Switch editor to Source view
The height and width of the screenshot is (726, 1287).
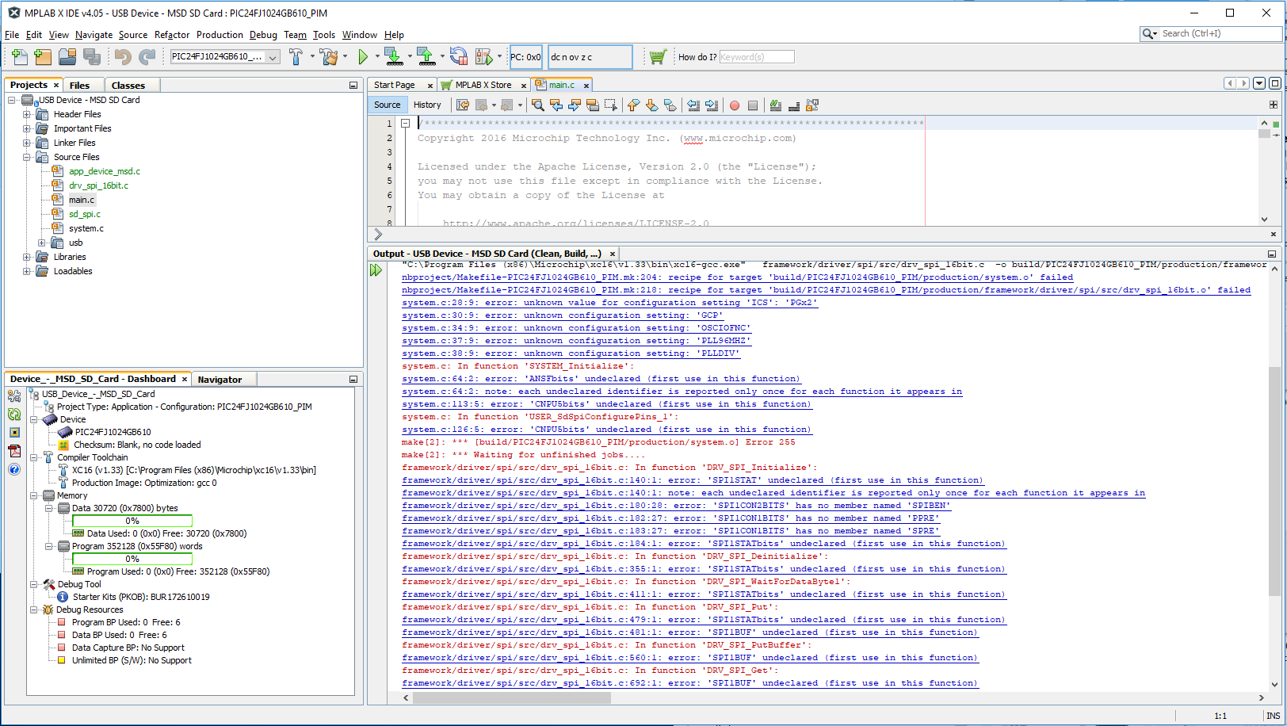click(387, 105)
